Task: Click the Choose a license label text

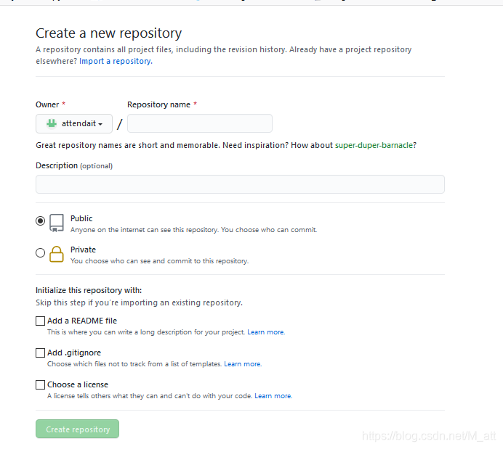Action: [x=78, y=384]
